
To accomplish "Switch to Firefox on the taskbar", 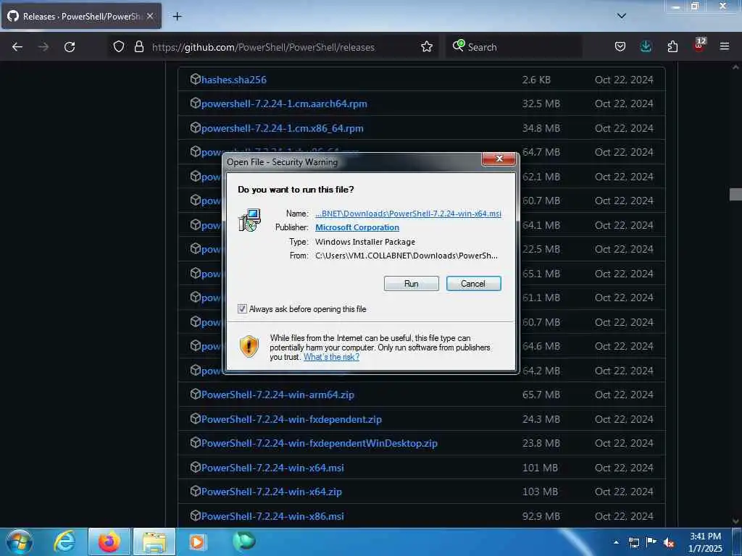I will point(109,542).
